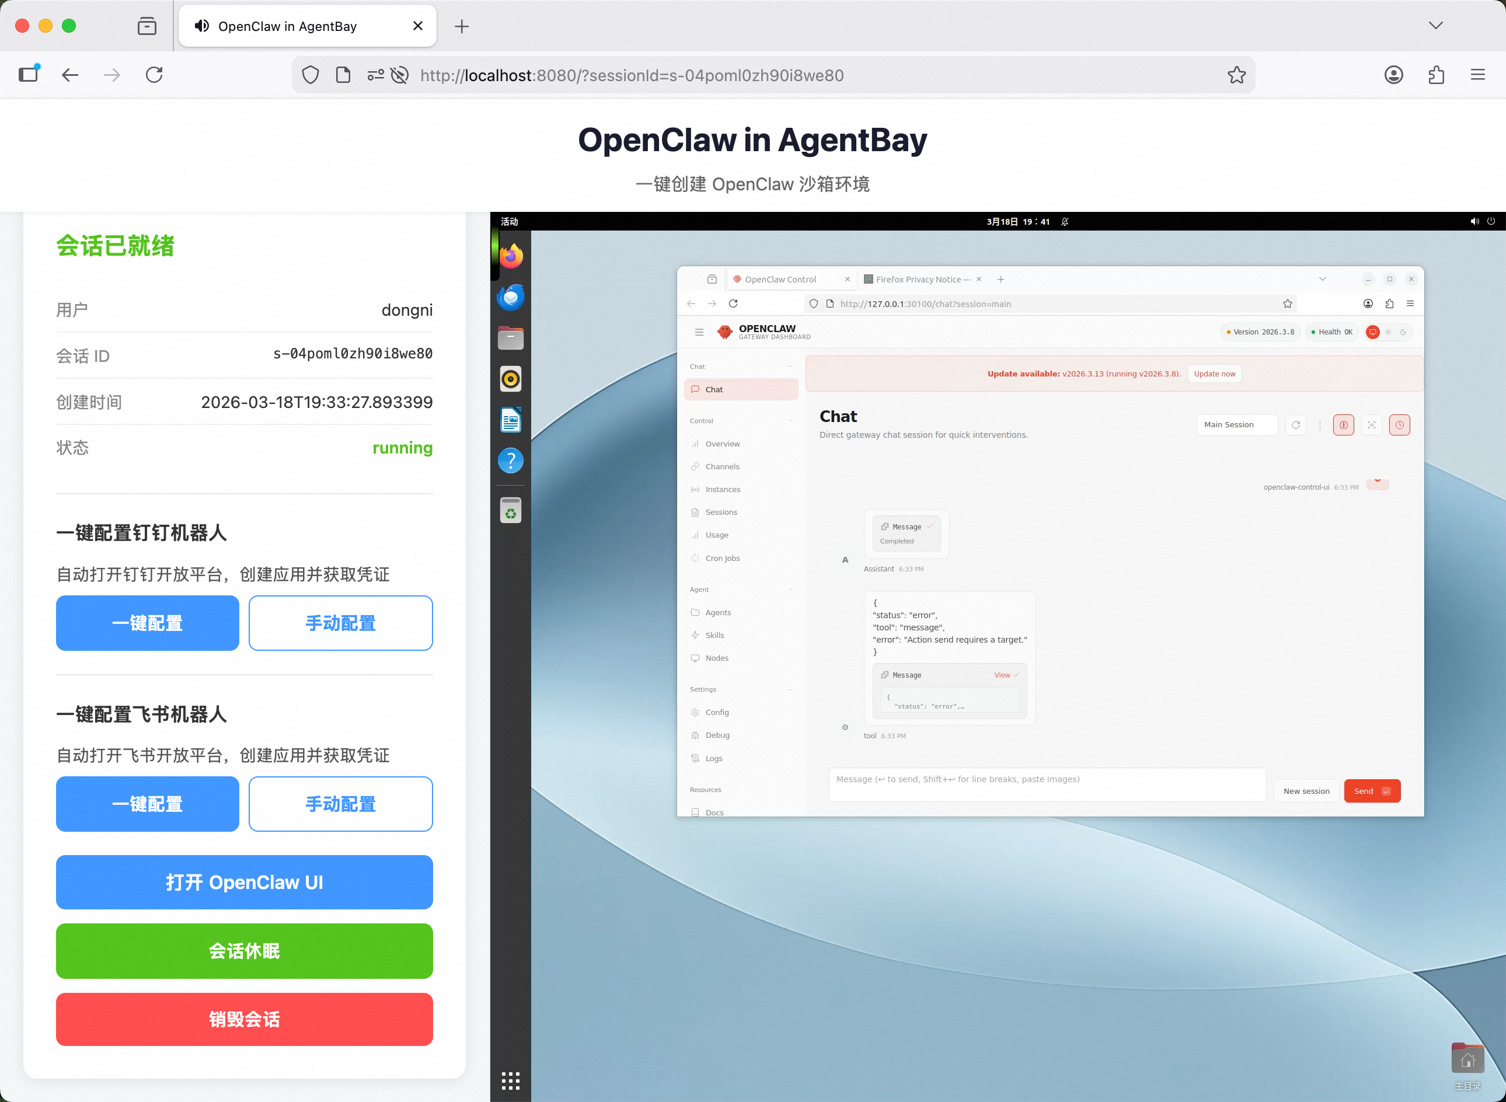Click the brain thinking toggle icon
This screenshot has height=1102, width=1506.
(x=1343, y=425)
